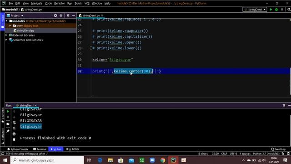Viewport: 291px width, 164px height.
Task: Print the Run console output
Action: 14,134
